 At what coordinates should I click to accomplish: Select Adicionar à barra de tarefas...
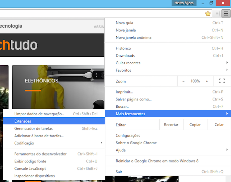tap(54, 136)
